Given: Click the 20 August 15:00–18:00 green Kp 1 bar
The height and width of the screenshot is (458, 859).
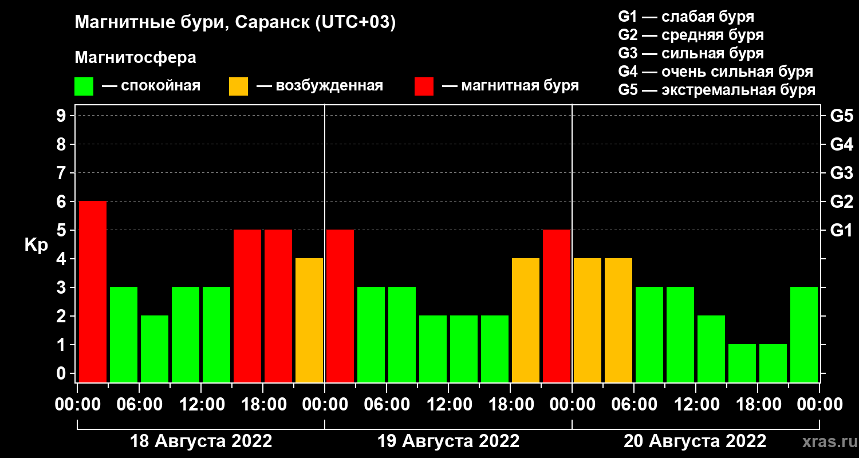Looking at the screenshot, I should pos(742,363).
